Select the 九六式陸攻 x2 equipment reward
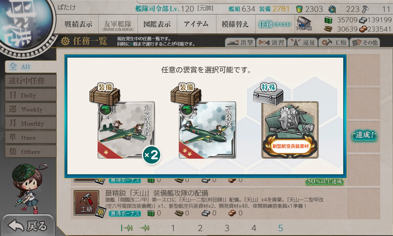The width and height of the screenshot is (393, 236). click(x=126, y=130)
